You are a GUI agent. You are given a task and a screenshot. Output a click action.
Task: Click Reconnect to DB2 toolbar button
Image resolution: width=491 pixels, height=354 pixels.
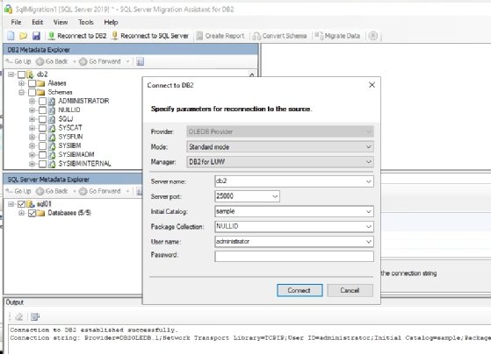point(77,36)
